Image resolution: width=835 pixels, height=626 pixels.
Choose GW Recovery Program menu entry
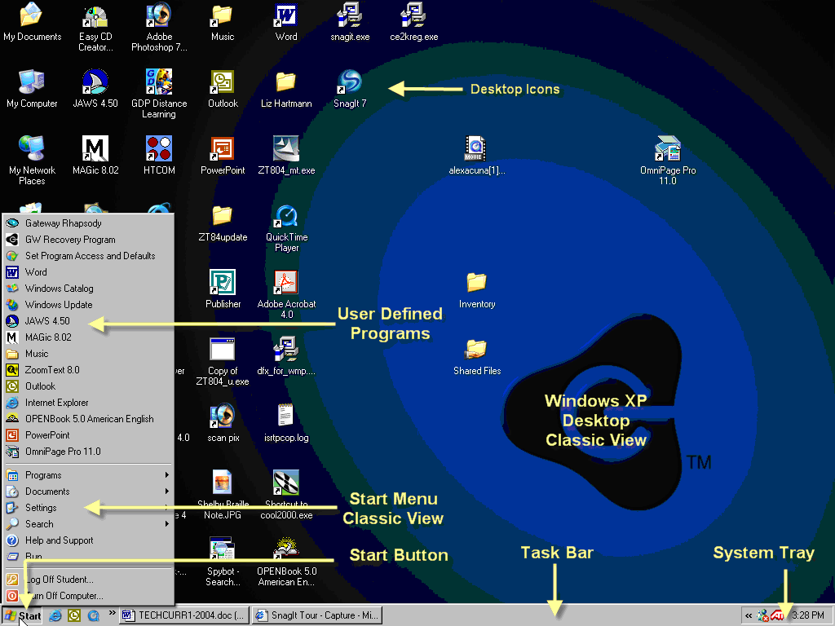point(88,240)
